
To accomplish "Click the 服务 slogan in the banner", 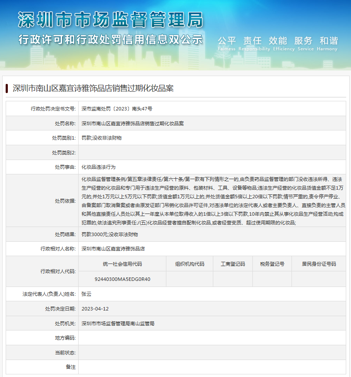I will tap(303, 40).
